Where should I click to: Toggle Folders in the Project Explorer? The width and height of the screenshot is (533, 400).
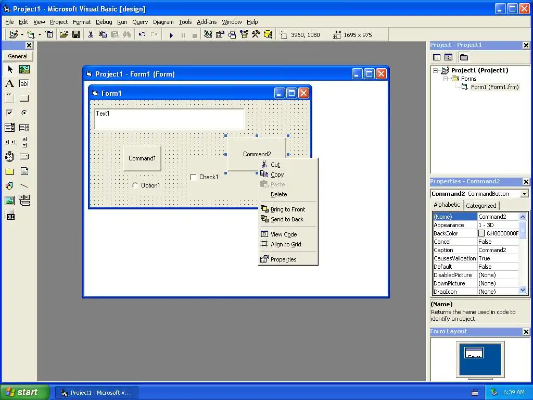coord(464,57)
